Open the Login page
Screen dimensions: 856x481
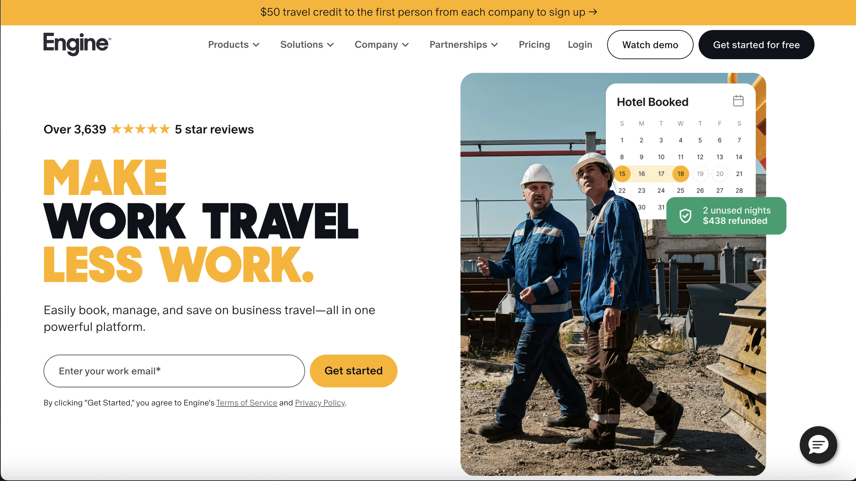point(580,45)
